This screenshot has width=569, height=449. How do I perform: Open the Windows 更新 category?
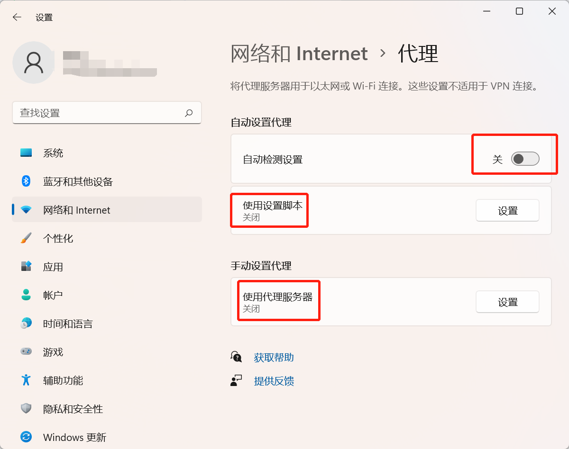point(107,437)
